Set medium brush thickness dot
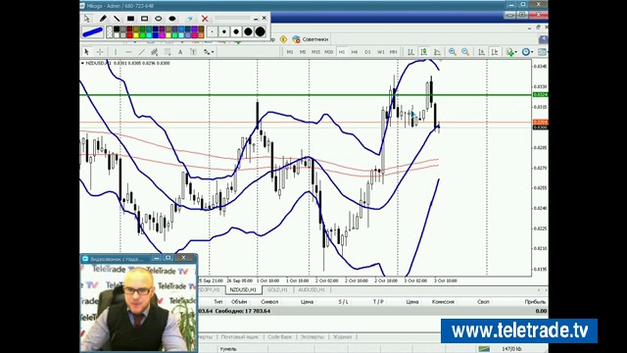Viewport: 627px width, 353px height. (x=236, y=31)
